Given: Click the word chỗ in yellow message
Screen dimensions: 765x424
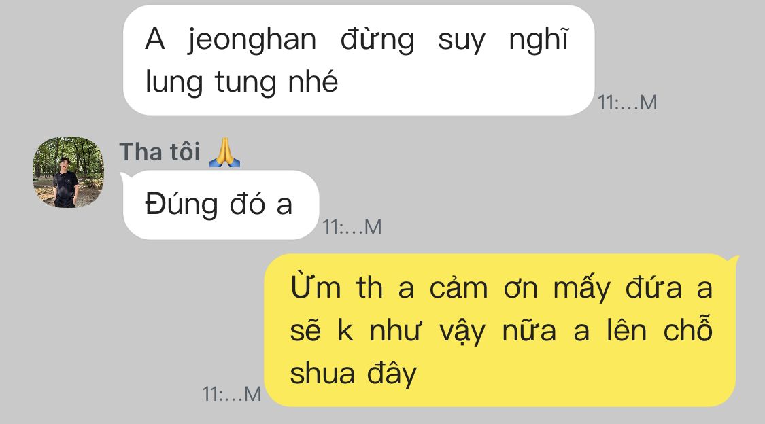Looking at the screenshot, I should coord(688,330).
